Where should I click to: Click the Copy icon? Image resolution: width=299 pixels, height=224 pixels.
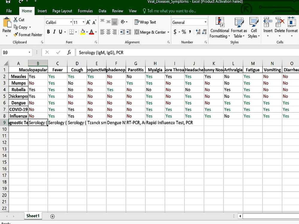tap(16, 27)
